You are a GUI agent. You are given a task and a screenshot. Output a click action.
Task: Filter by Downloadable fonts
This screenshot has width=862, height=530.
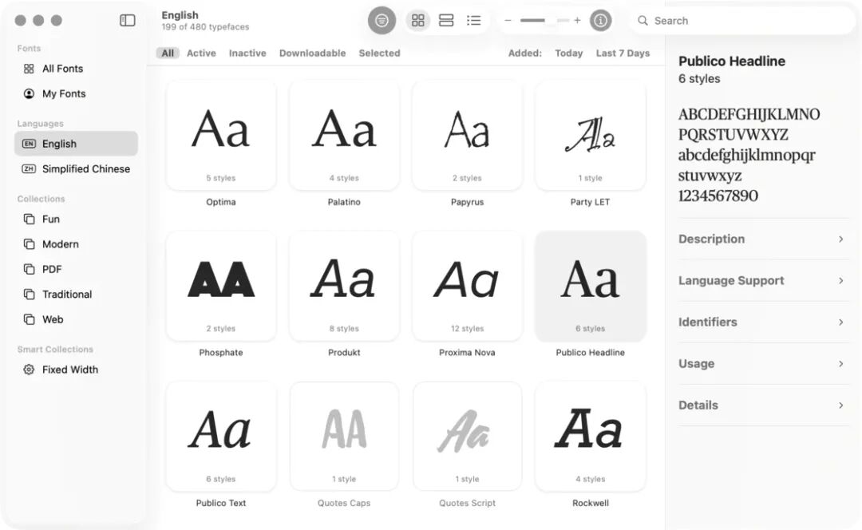click(312, 53)
